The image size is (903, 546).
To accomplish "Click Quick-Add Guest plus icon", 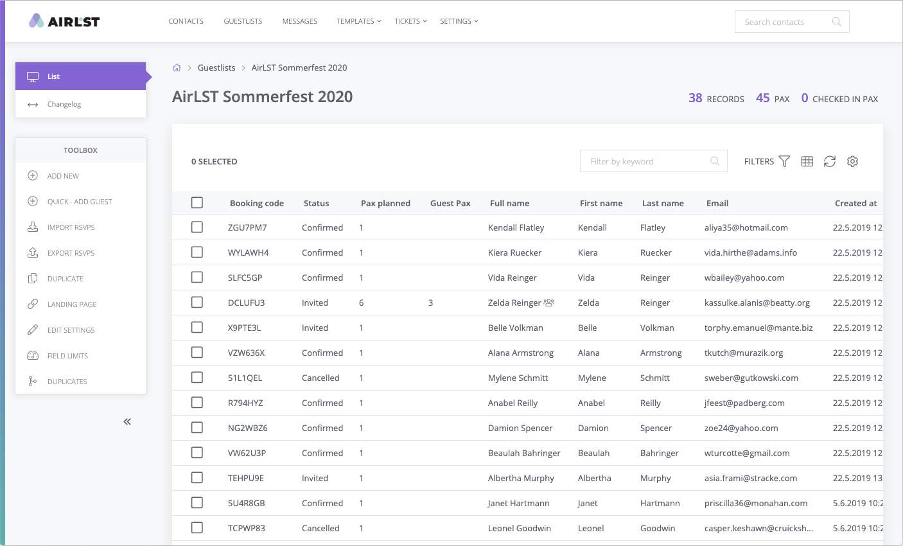I will point(33,201).
